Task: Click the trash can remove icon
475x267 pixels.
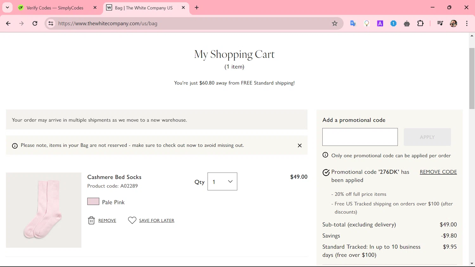Action: coord(91,220)
